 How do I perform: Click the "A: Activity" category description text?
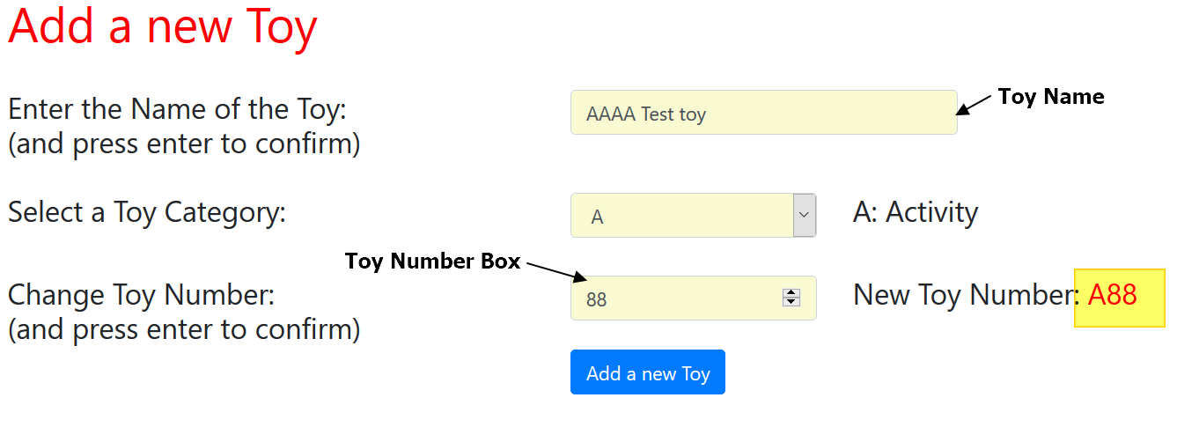(x=916, y=212)
